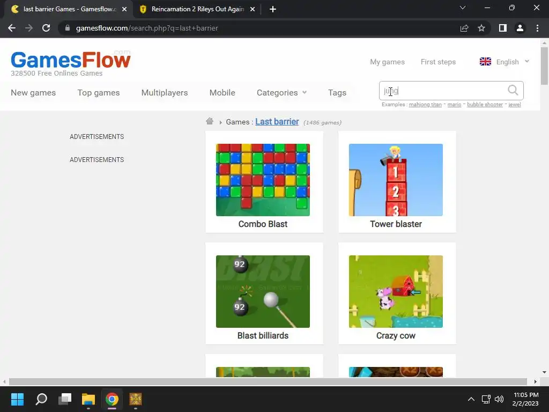Open the tab search dropdown arrow
The image size is (549, 412).
click(463, 8)
